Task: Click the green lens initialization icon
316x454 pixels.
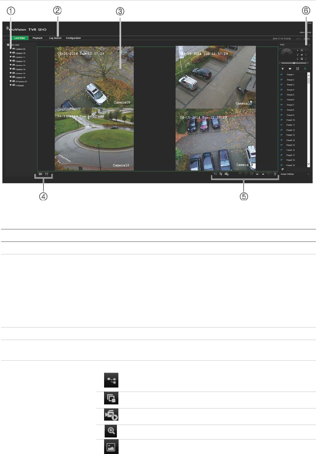Action: click(305, 69)
